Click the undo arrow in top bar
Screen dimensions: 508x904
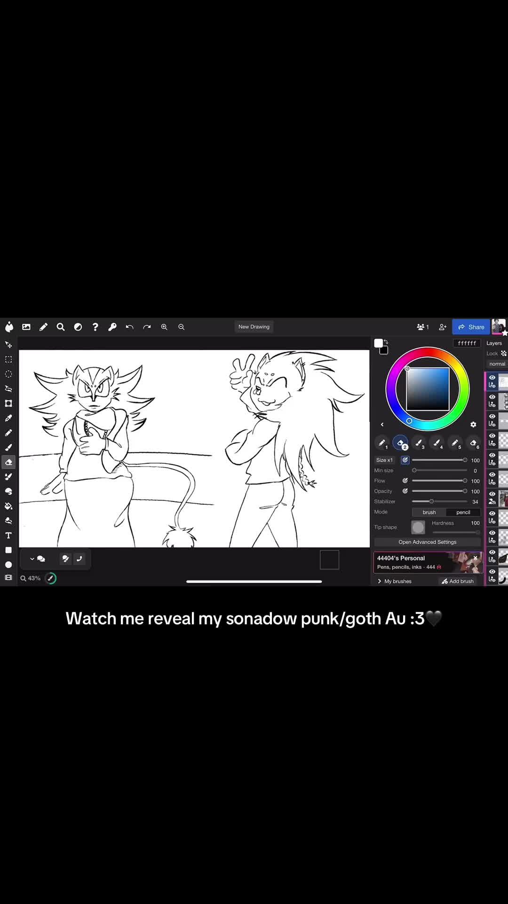pos(129,327)
